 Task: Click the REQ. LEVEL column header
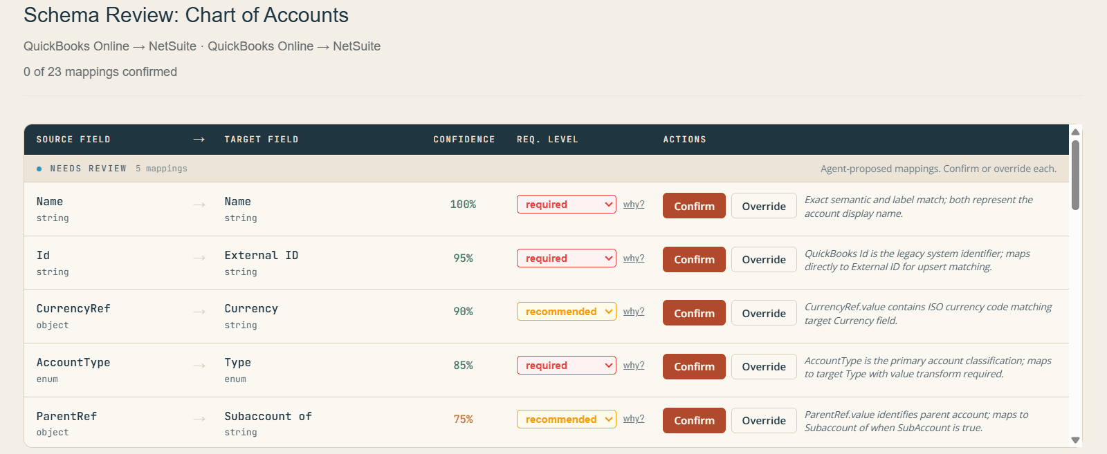pyautogui.click(x=547, y=140)
